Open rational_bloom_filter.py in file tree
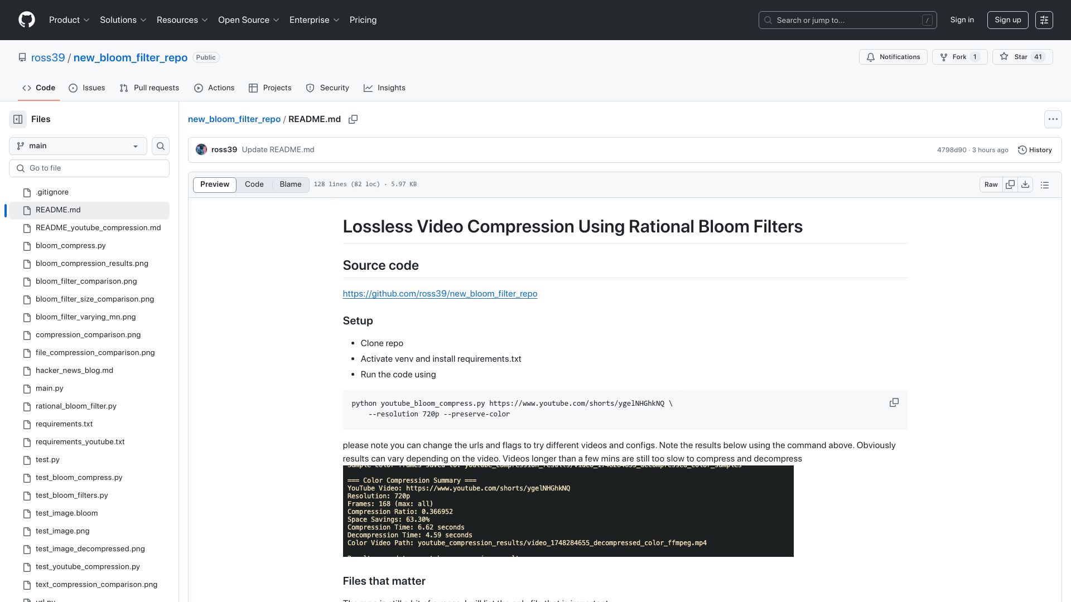Screen dimensions: 1071x602 [76, 406]
